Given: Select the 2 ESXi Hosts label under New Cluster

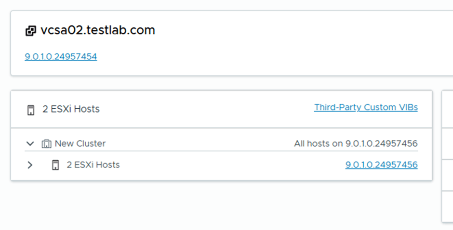Looking at the screenshot, I should pyautogui.click(x=93, y=165).
